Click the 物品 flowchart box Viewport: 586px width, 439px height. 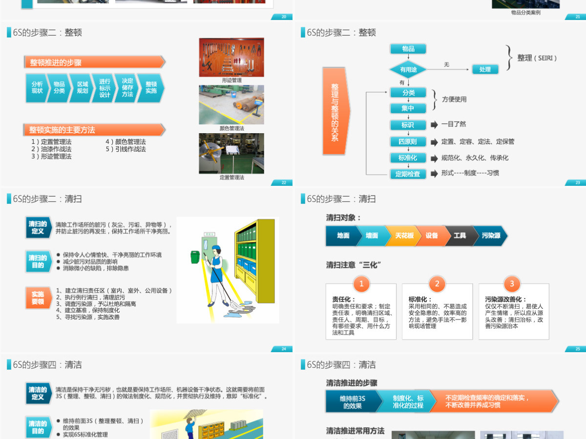408,49
